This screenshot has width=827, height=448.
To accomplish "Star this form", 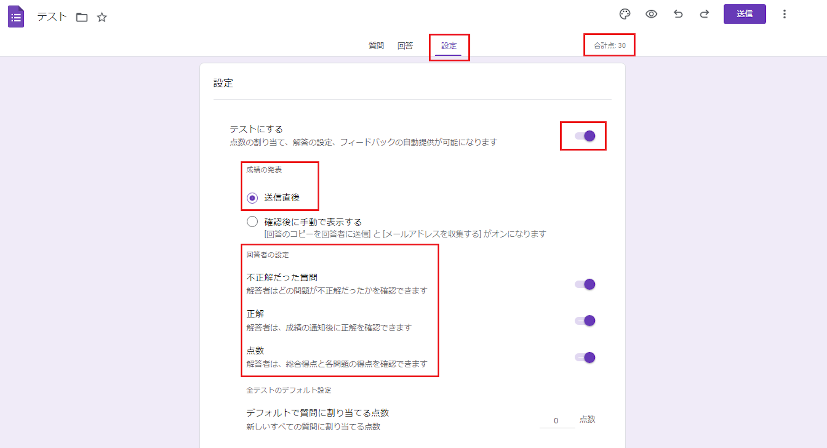I will point(102,17).
